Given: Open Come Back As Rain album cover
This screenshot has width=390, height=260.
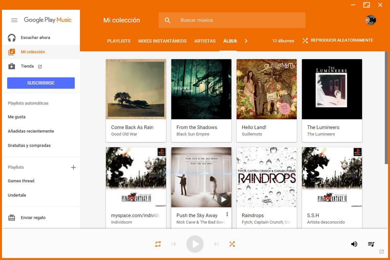Looking at the screenshot, I should coord(136,89).
